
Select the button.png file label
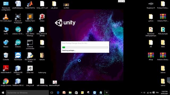42,73
